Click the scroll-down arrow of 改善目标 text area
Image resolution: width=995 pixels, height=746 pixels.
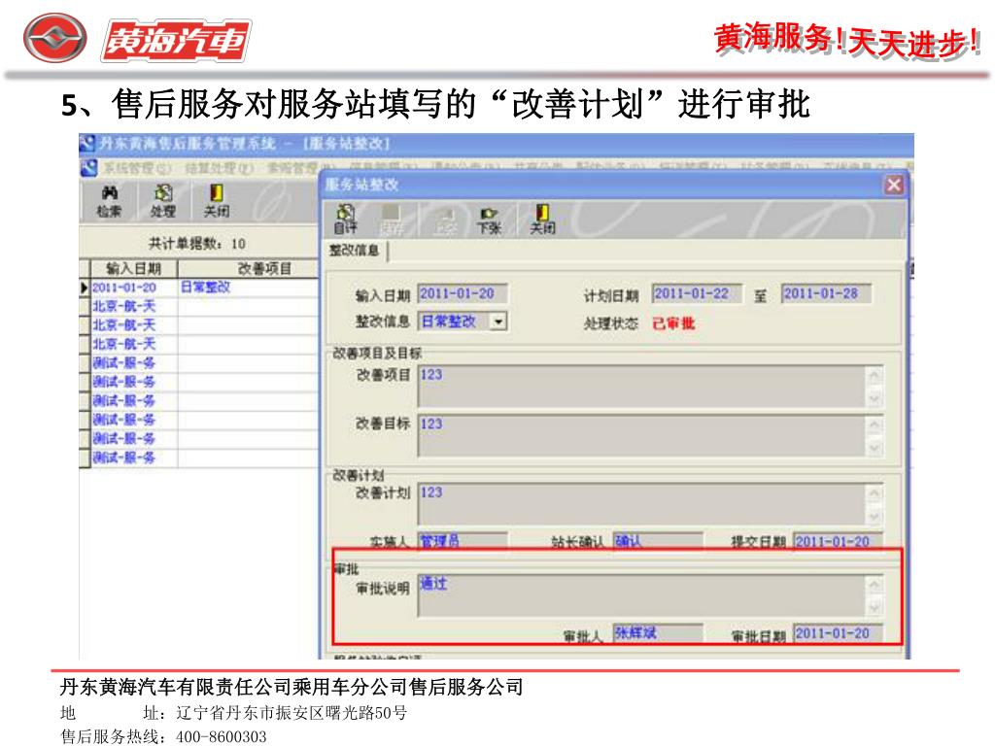coord(875,448)
